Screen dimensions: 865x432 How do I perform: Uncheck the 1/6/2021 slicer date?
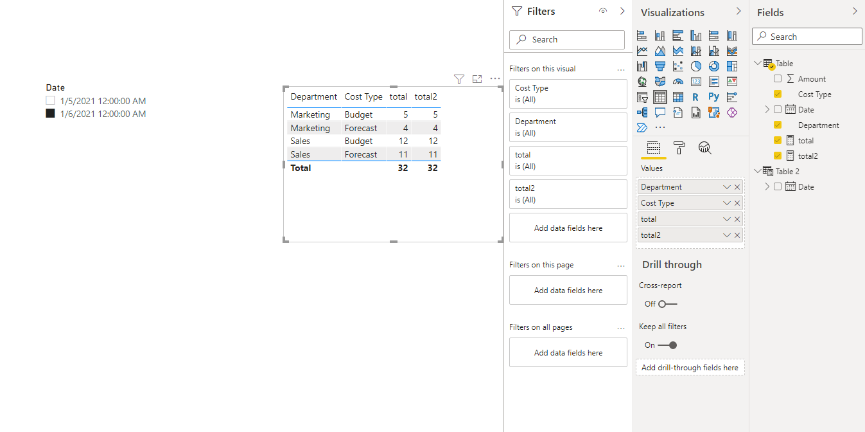click(51, 114)
